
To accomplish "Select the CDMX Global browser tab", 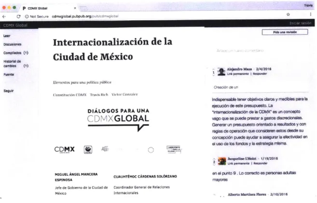I will coord(49,8).
